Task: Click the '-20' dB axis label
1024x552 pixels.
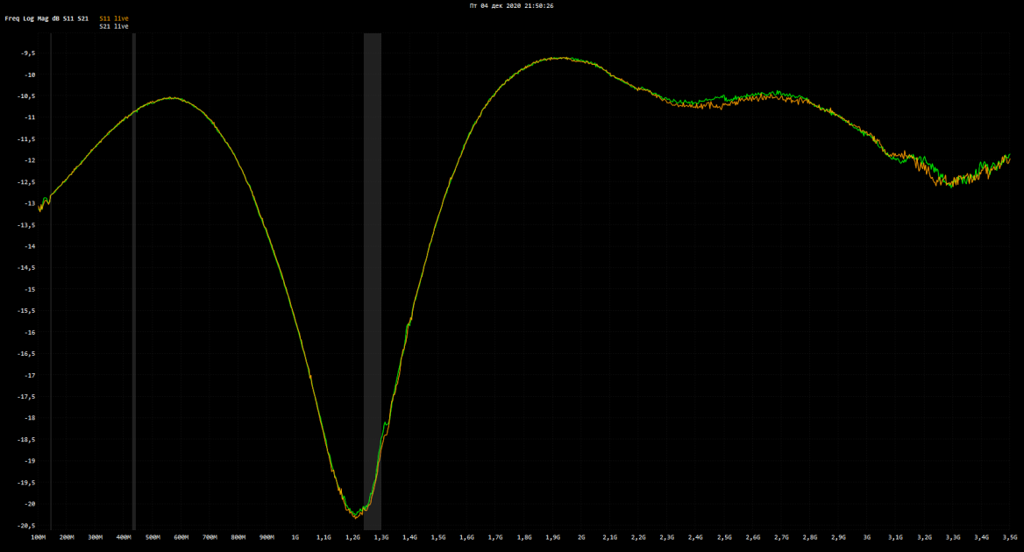Action: pyautogui.click(x=30, y=505)
